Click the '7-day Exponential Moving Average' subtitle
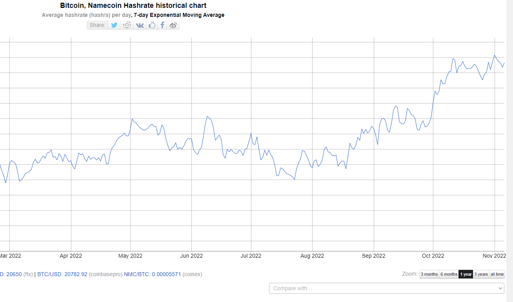The width and height of the screenshot is (513, 302). coord(179,15)
